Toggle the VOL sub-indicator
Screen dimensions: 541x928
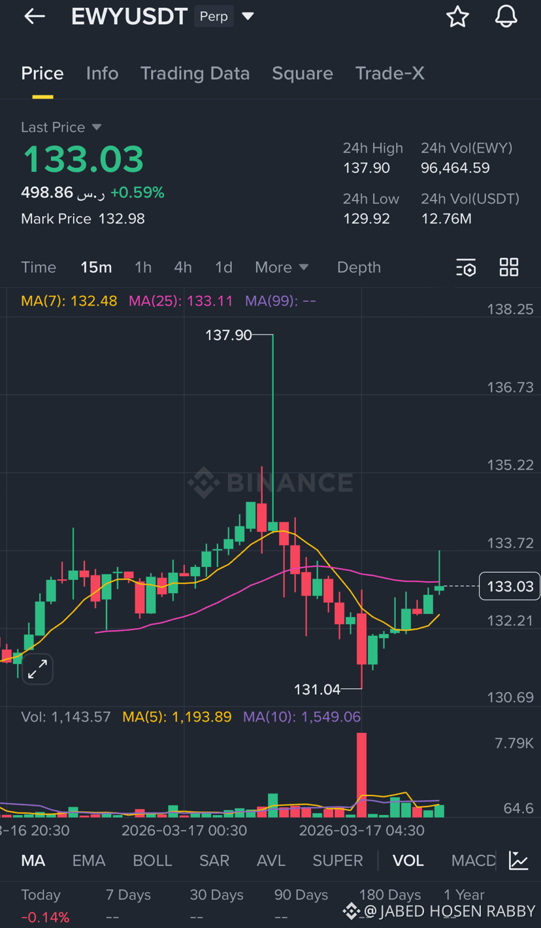pos(408,861)
